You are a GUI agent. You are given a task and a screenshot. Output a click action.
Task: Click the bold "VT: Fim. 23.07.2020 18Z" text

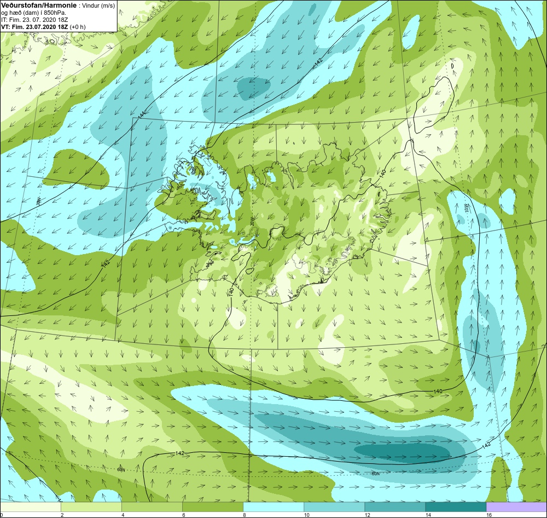[x=34, y=27]
